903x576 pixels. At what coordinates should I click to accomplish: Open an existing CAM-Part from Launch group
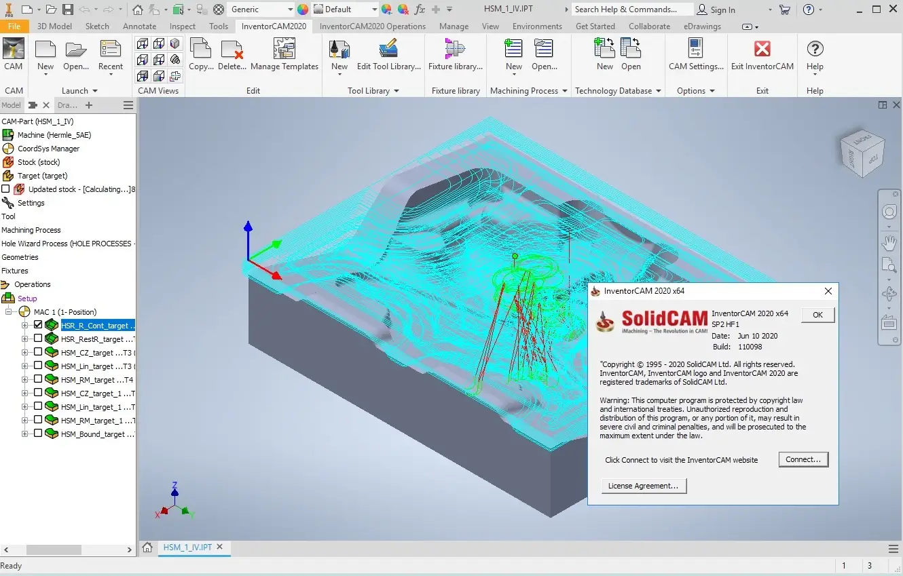click(76, 56)
